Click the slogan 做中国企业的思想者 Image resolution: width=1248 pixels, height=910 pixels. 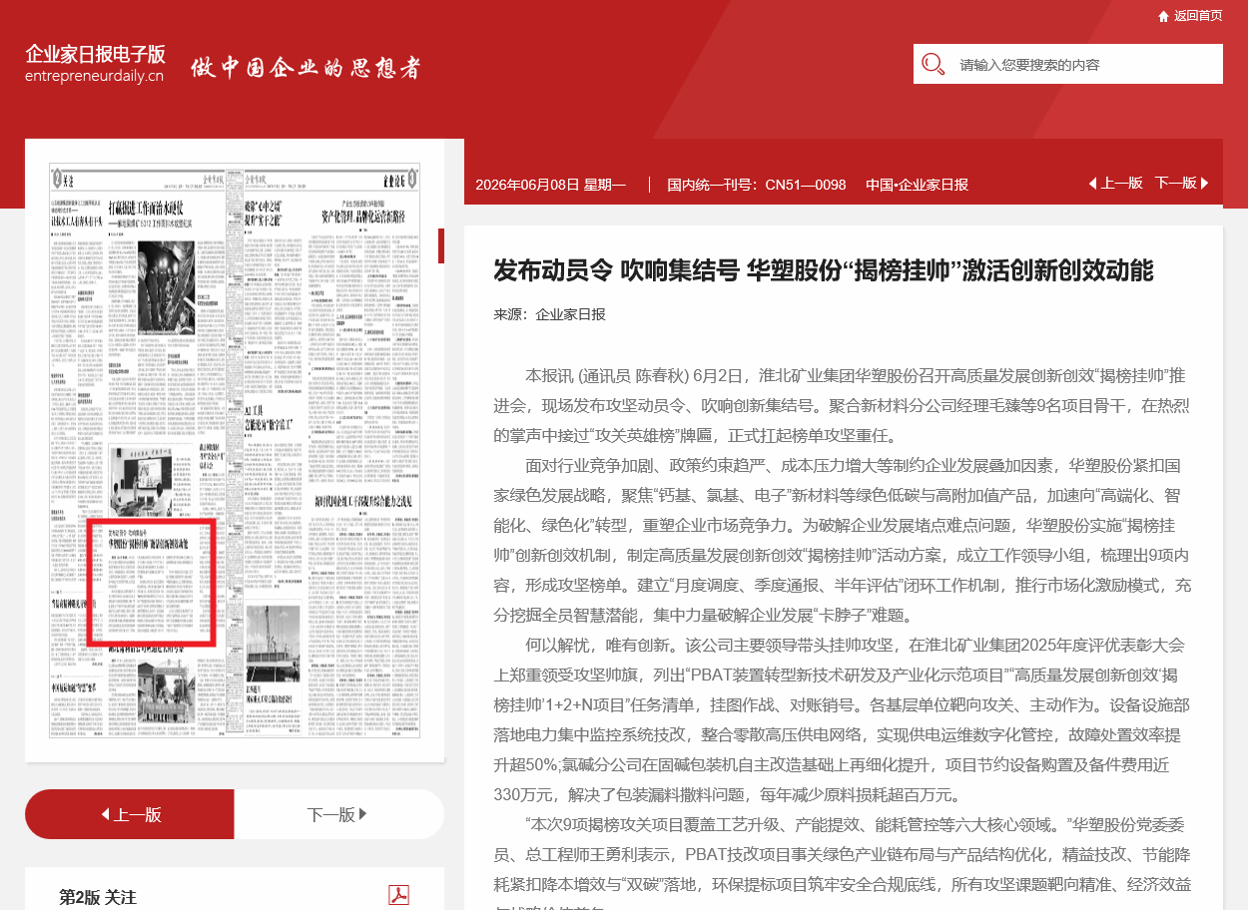pyautogui.click(x=307, y=68)
